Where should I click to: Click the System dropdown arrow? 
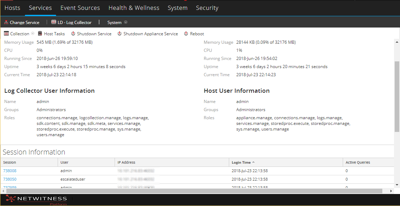point(126,22)
